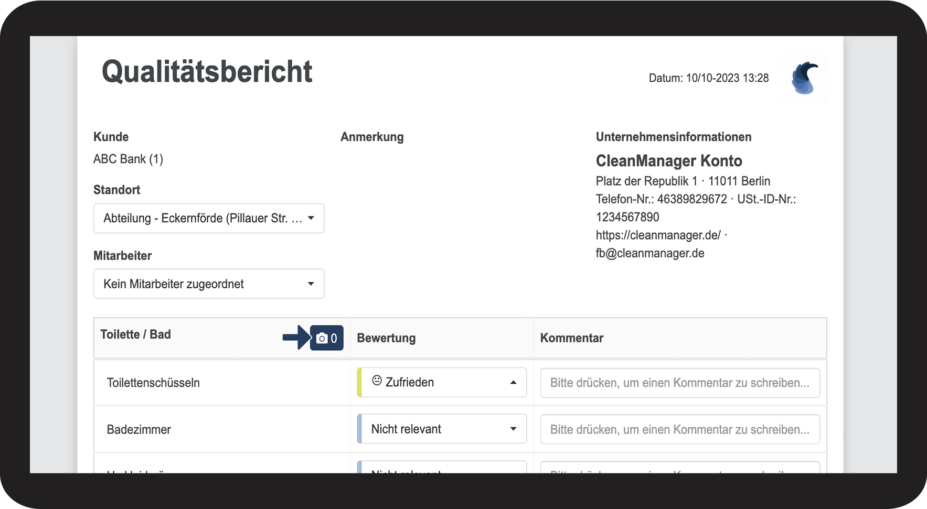Select the Badezimmer row label
The height and width of the screenshot is (509, 927).
click(138, 429)
